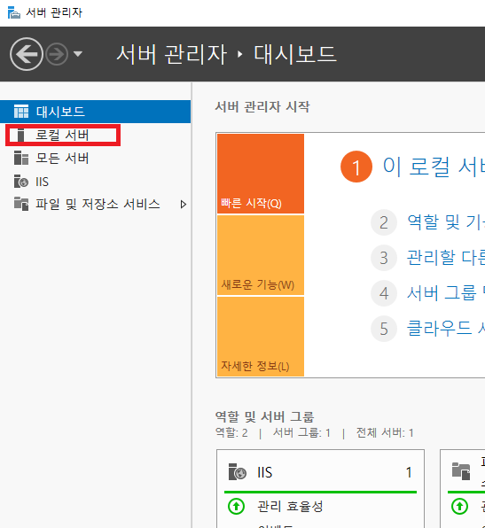Click the Server Manager title bar icon

pyautogui.click(x=13, y=12)
